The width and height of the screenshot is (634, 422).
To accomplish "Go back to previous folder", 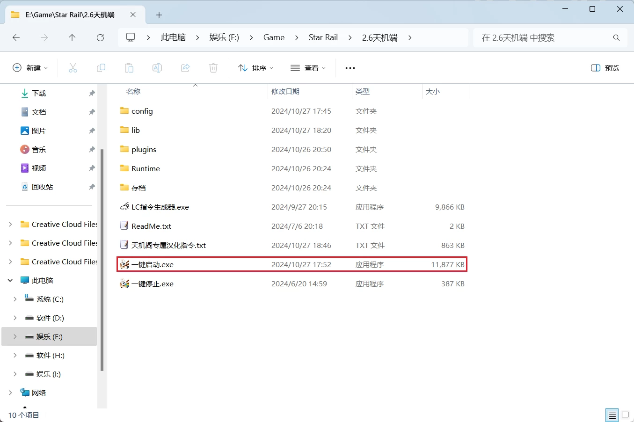I will (16, 37).
